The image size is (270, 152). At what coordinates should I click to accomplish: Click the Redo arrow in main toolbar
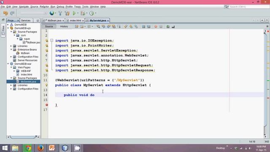point(12,13)
